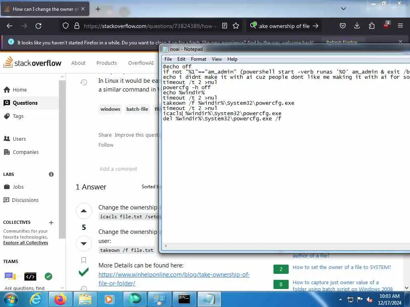Go back with Firefox back arrow
The width and height of the screenshot is (410, 307).
coord(10,26)
